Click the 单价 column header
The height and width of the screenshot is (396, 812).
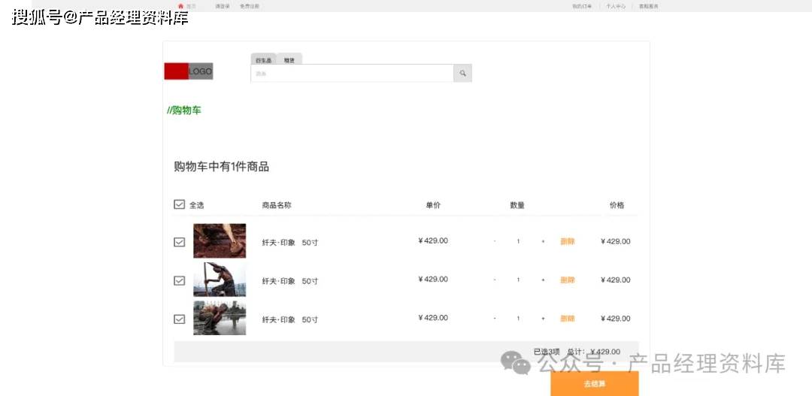[x=434, y=205]
